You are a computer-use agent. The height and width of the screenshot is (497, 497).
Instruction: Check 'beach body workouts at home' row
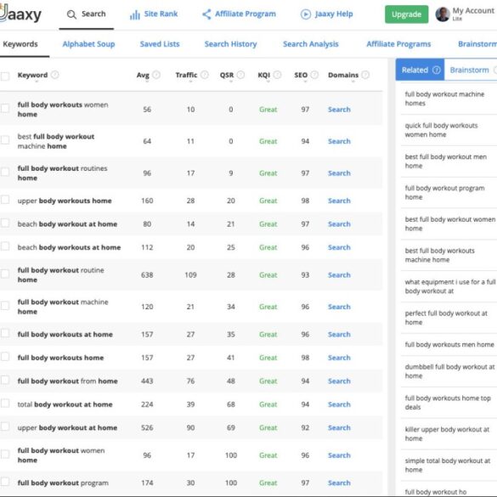pyautogui.click(x=5, y=246)
